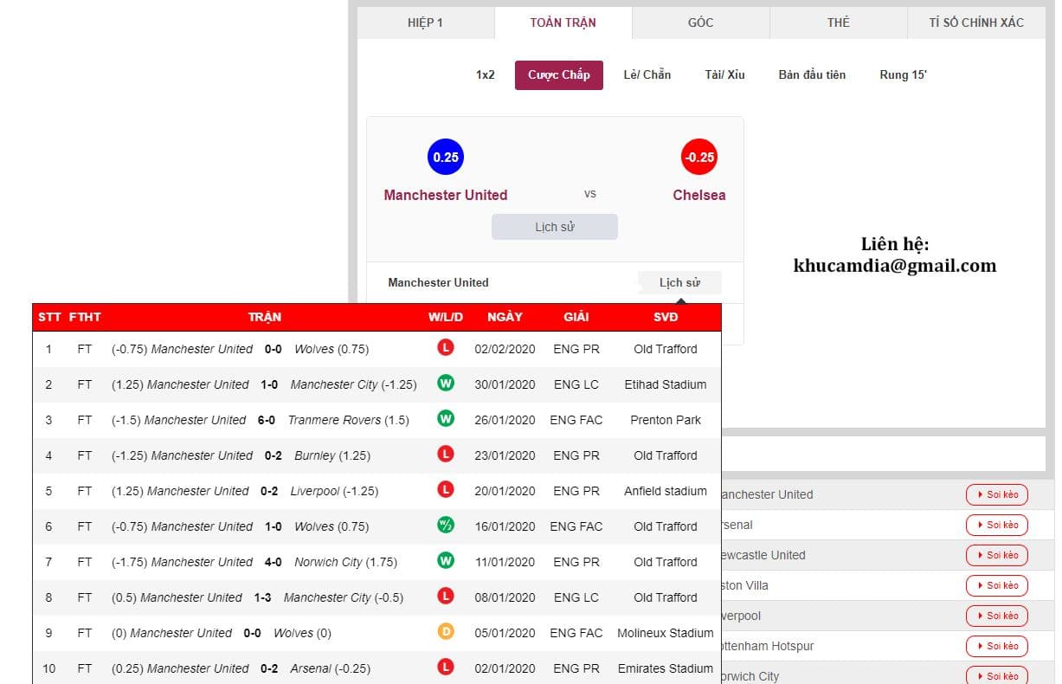Click the Chelsea team name
1062x684 pixels.
click(699, 195)
